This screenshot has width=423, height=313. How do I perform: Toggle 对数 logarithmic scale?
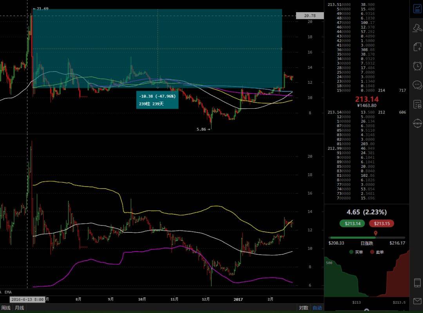tap(304, 308)
